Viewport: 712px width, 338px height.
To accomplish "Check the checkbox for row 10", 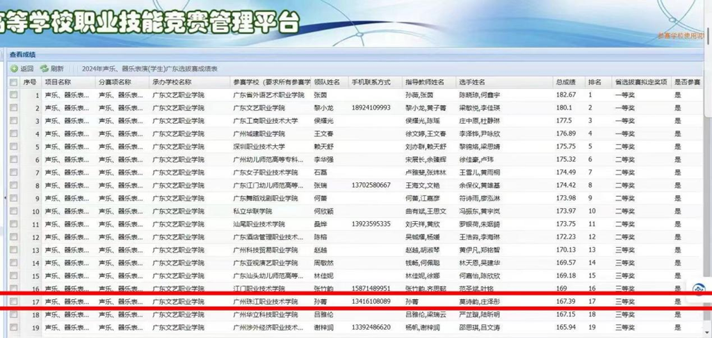I will click(13, 211).
